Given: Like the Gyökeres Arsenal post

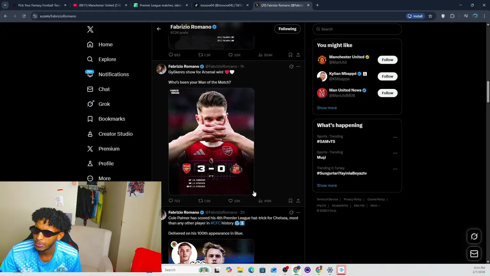Looking at the screenshot, I should click(234, 201).
